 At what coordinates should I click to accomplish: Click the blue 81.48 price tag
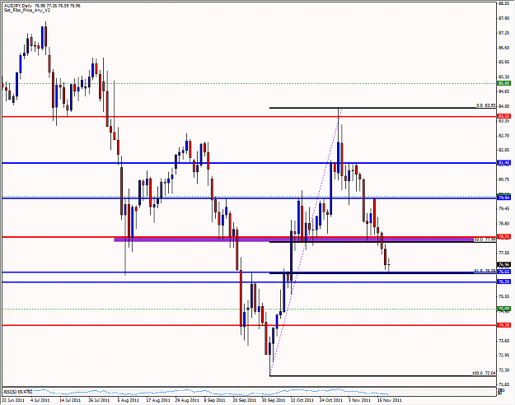click(x=504, y=163)
